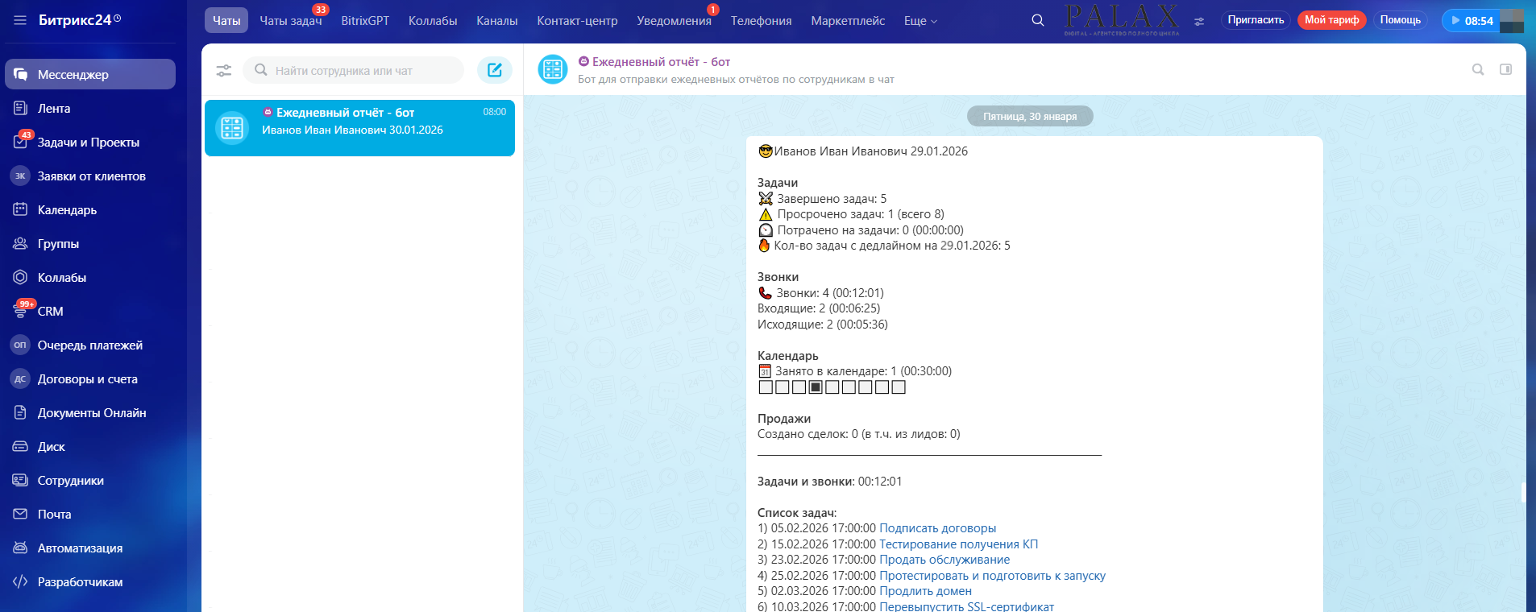The width and height of the screenshot is (1536, 612).
Task: Click the Битрикс24 logo text
Action: click(75, 20)
